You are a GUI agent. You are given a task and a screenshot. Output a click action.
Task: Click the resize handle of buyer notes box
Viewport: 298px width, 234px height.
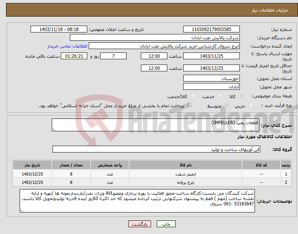click(22, 210)
